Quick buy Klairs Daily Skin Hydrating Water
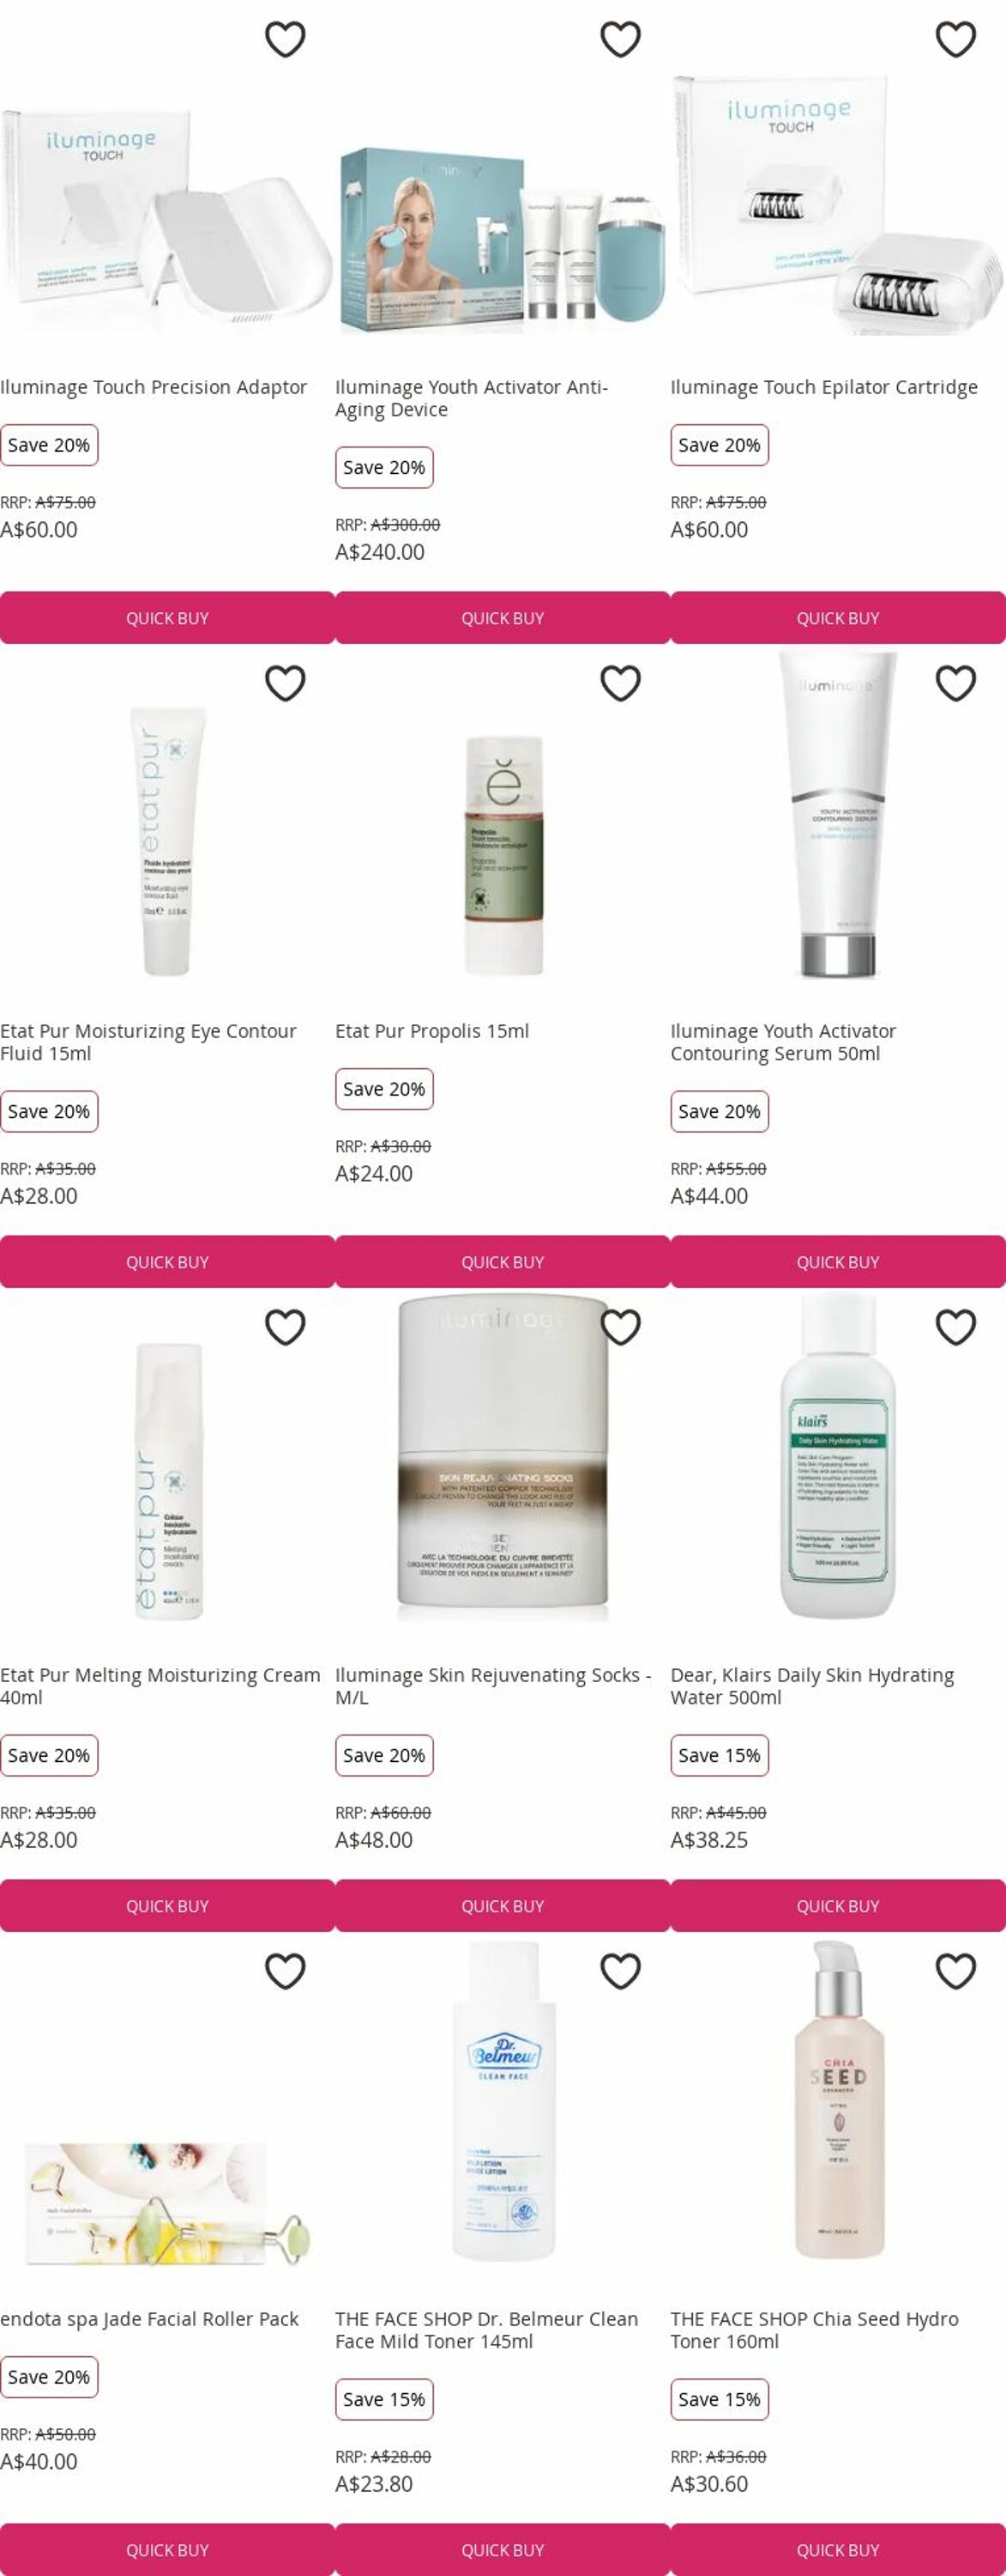The image size is (1006, 2576). pyautogui.click(x=838, y=1906)
